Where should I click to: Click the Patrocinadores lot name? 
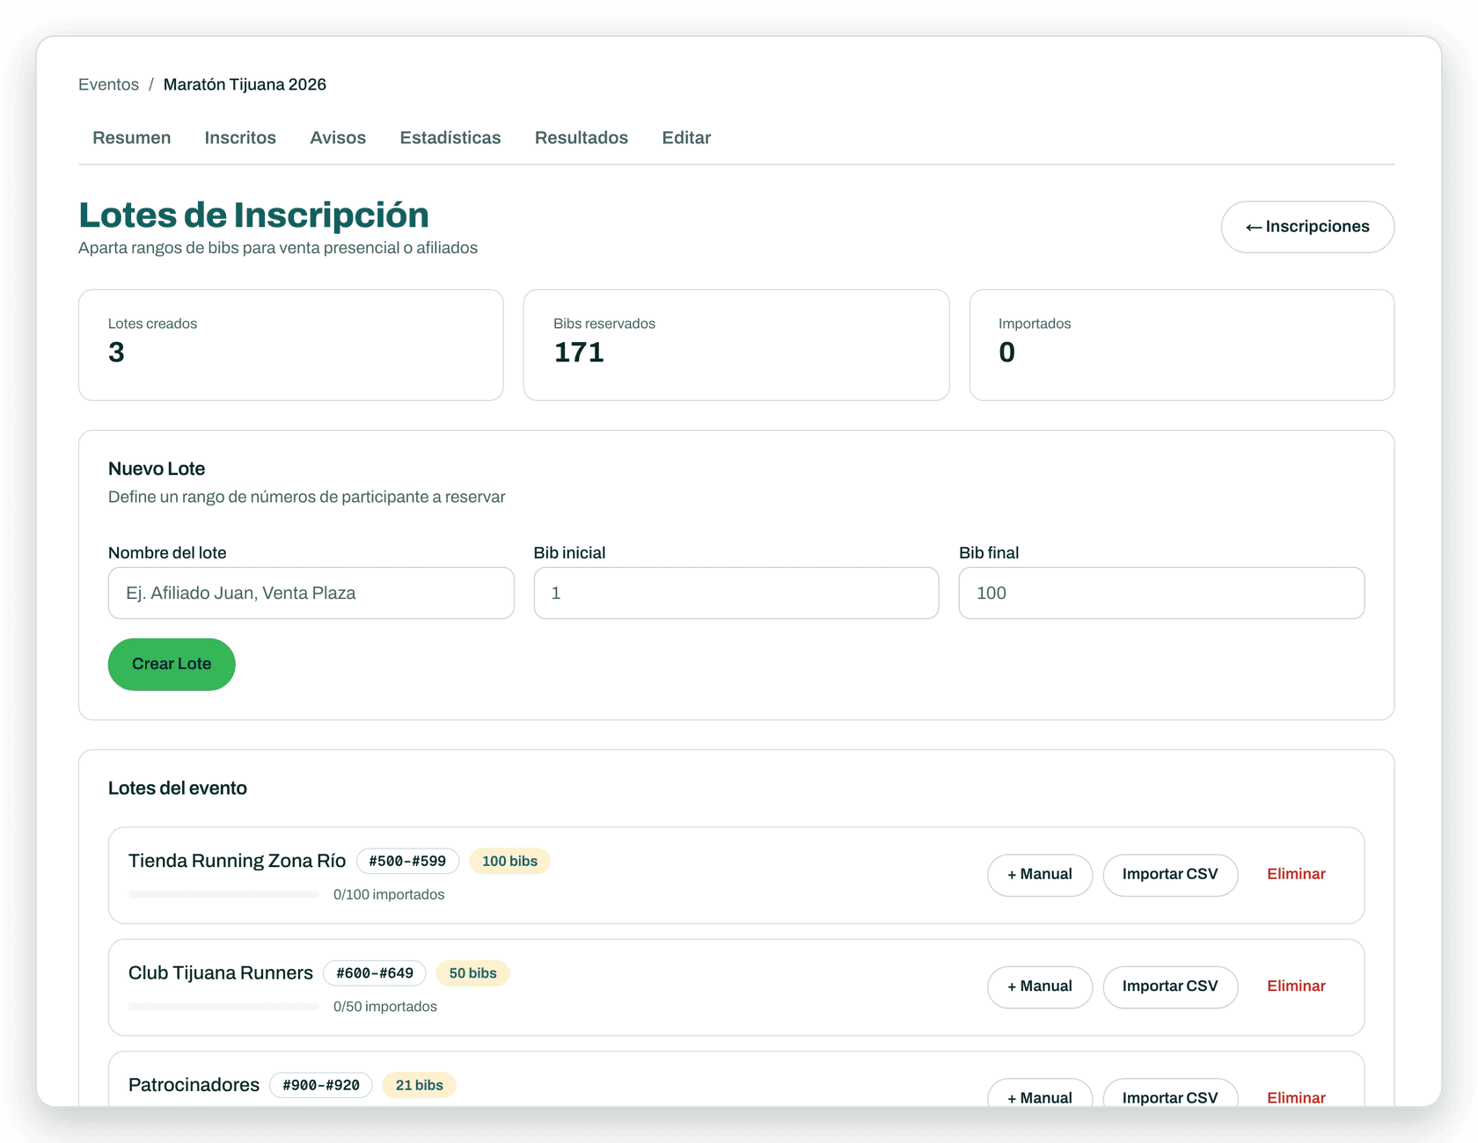pos(194,1085)
